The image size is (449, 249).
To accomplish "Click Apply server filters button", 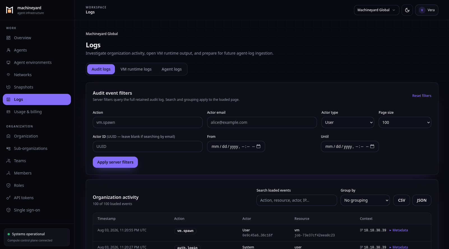I will (x=115, y=162).
